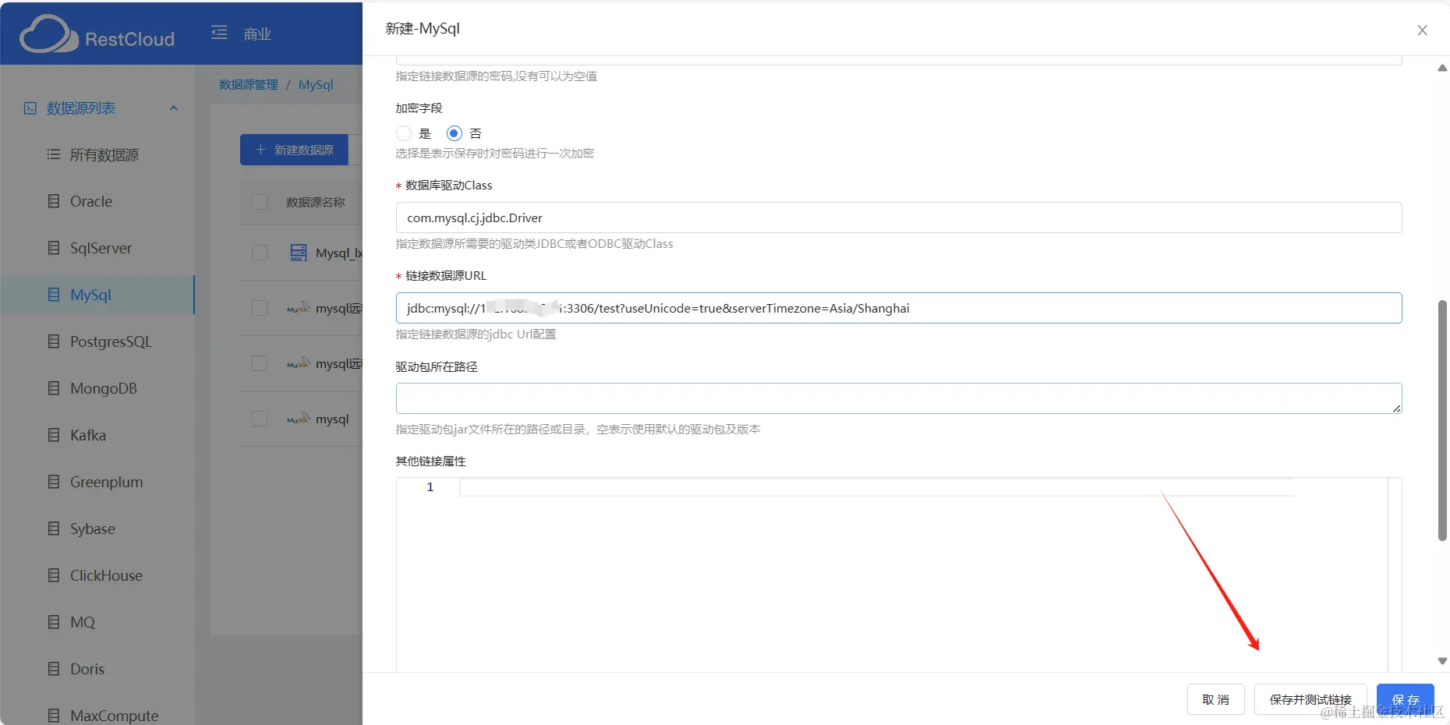Tick the first mysql远 row checkbox
Viewport: 1450px width, 725px height.
pos(260,308)
